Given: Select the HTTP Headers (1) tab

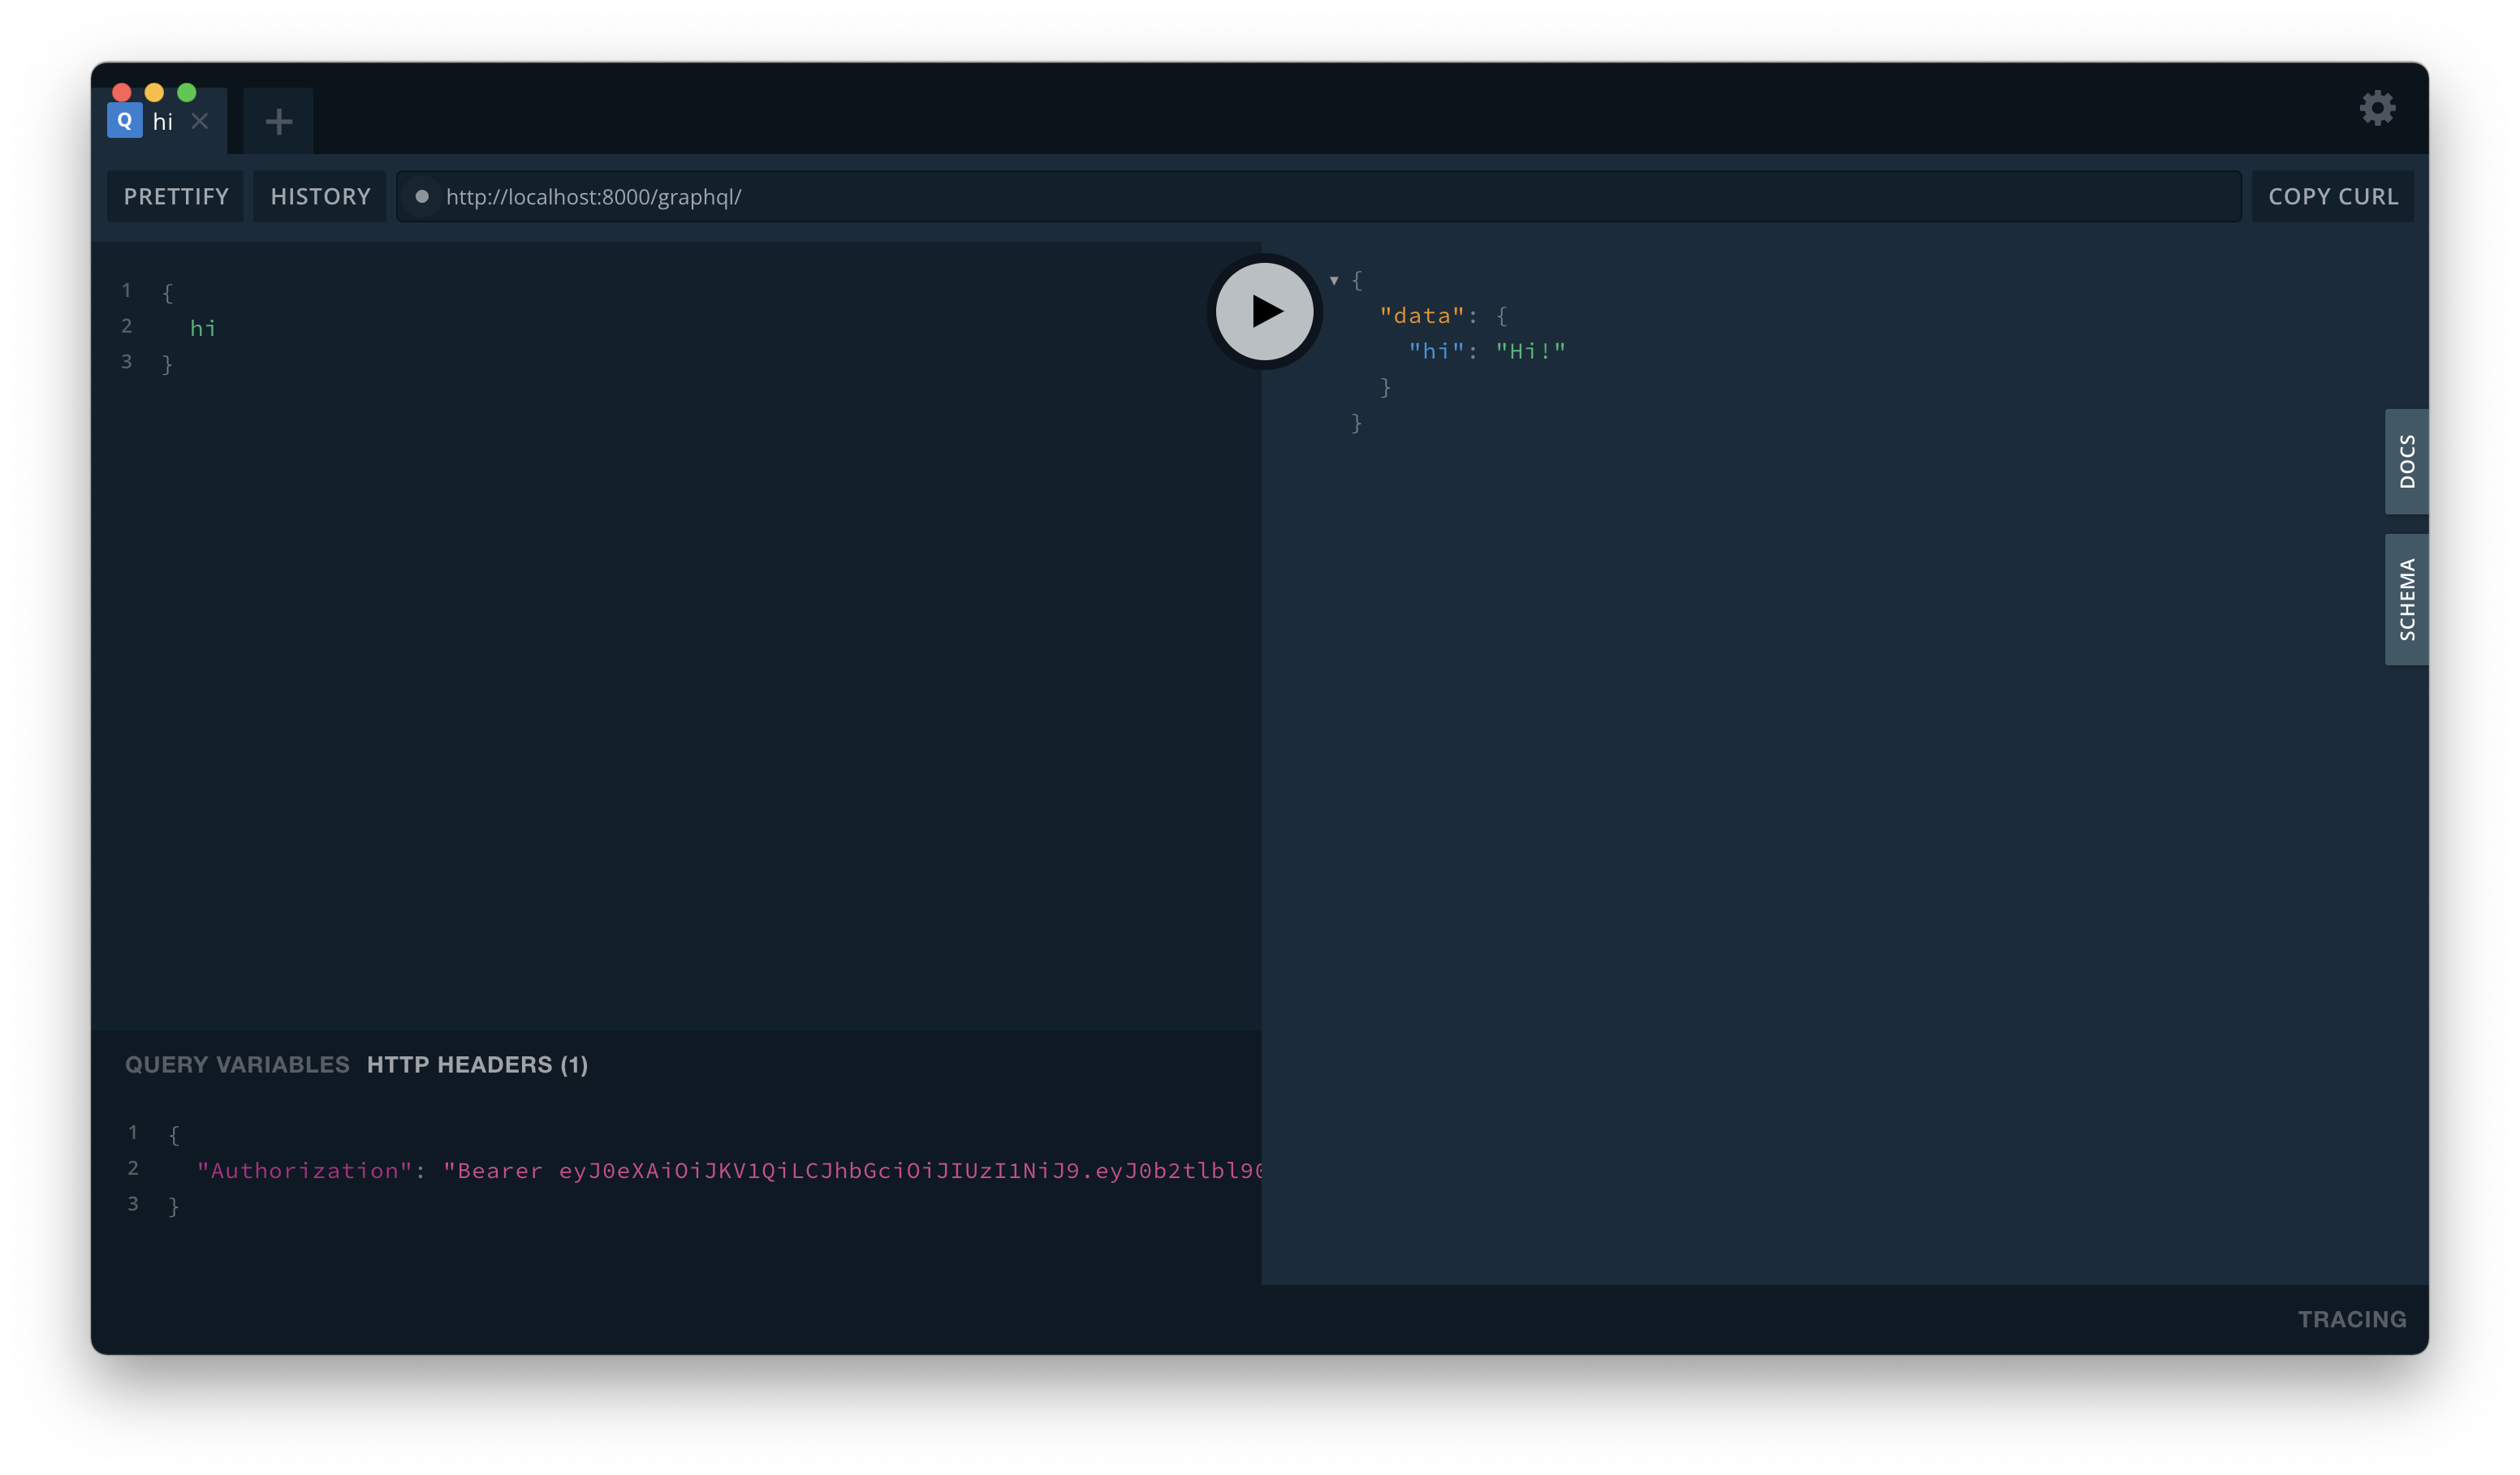Looking at the screenshot, I should coord(477,1064).
